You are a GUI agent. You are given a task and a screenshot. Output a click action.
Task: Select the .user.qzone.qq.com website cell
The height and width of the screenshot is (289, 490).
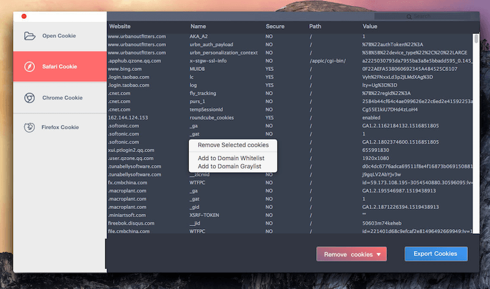point(130,158)
